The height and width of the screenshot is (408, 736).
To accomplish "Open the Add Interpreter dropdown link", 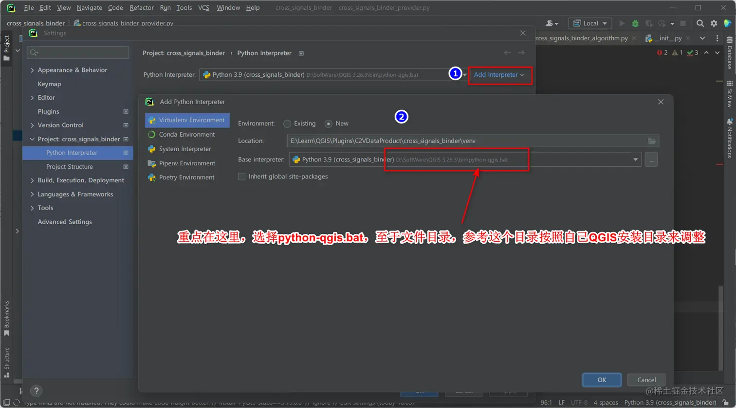I will tap(499, 75).
